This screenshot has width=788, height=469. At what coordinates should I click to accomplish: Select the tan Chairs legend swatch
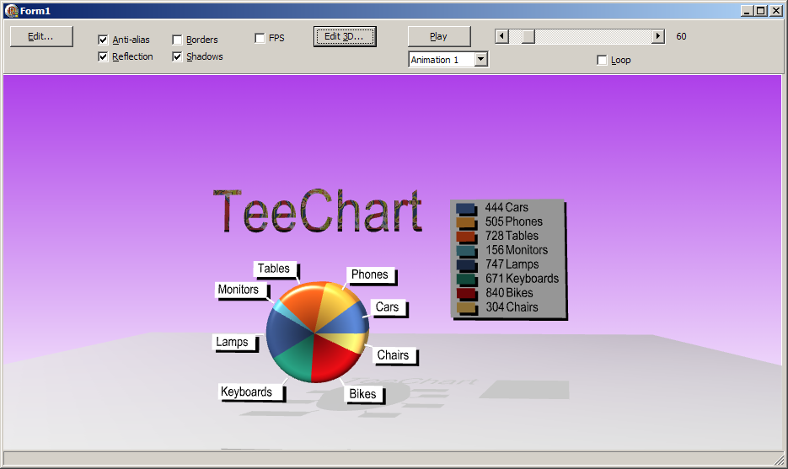[466, 308]
